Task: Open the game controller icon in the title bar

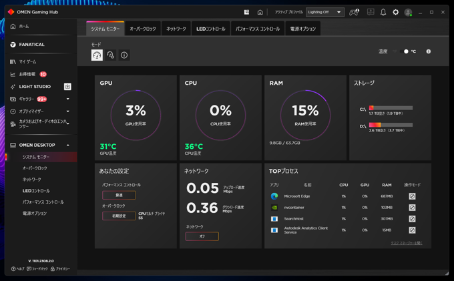Action: click(x=354, y=12)
